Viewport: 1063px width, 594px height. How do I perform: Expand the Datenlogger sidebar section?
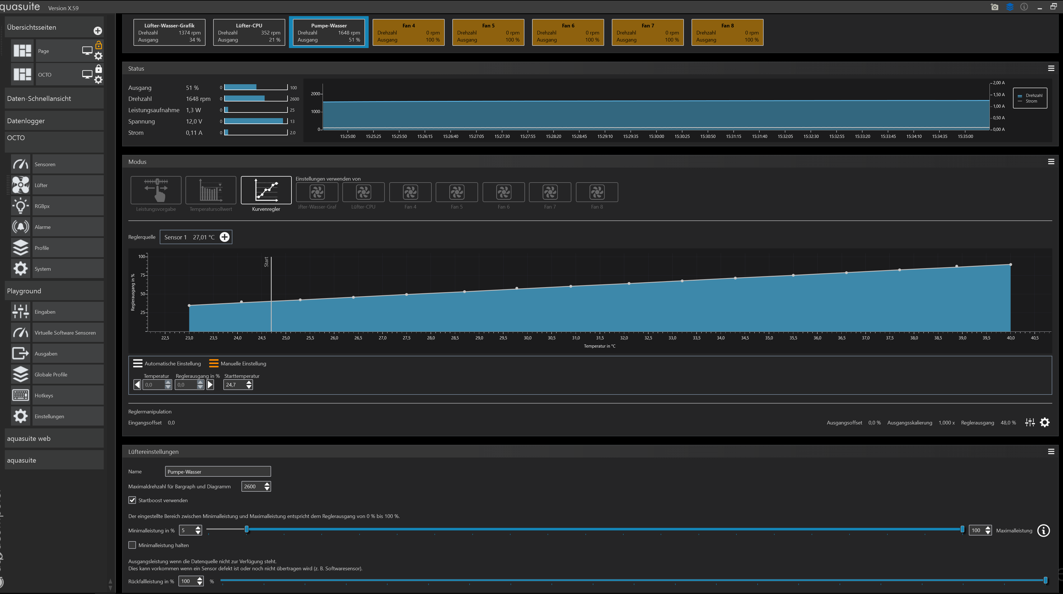(x=54, y=121)
